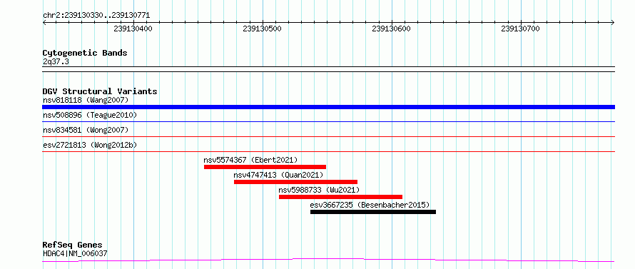The image size is (635, 269).
Task: Click ruler position 239130500
Action: point(263,29)
